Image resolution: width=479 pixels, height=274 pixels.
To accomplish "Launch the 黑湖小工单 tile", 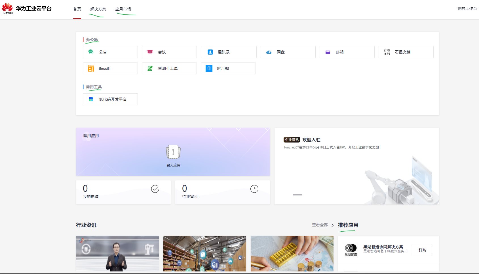I will click(169, 68).
